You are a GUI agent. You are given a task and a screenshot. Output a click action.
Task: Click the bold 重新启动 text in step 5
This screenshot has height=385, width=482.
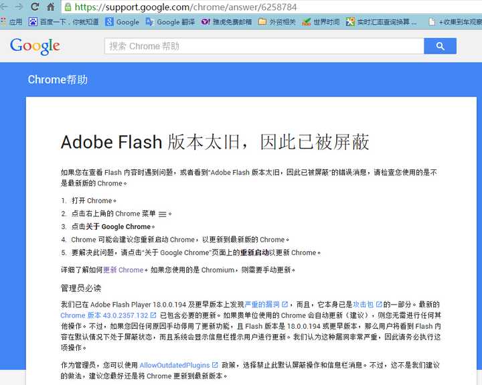(x=254, y=252)
